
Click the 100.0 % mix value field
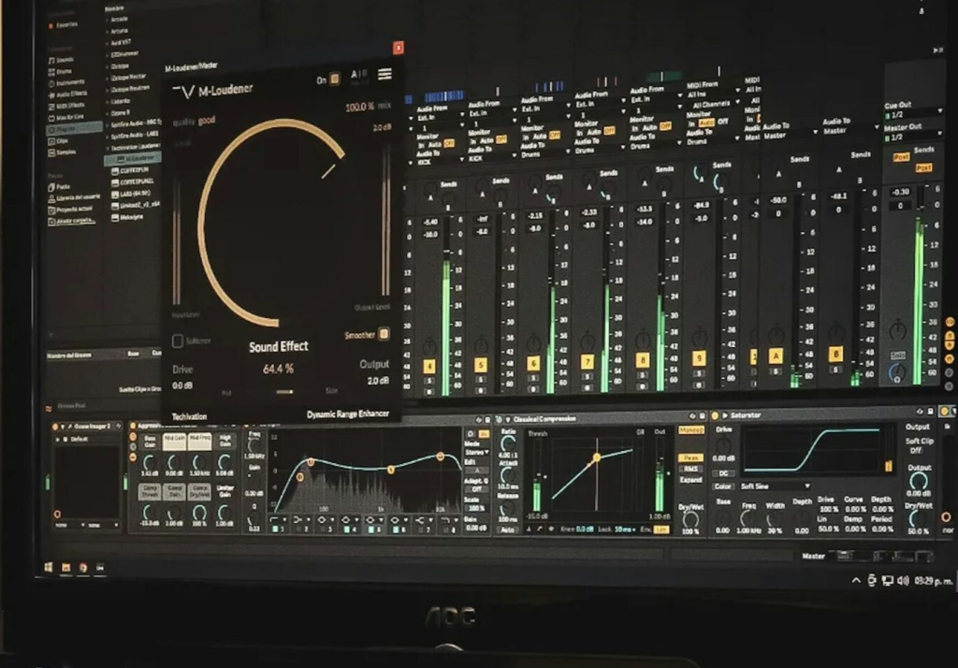[360, 107]
